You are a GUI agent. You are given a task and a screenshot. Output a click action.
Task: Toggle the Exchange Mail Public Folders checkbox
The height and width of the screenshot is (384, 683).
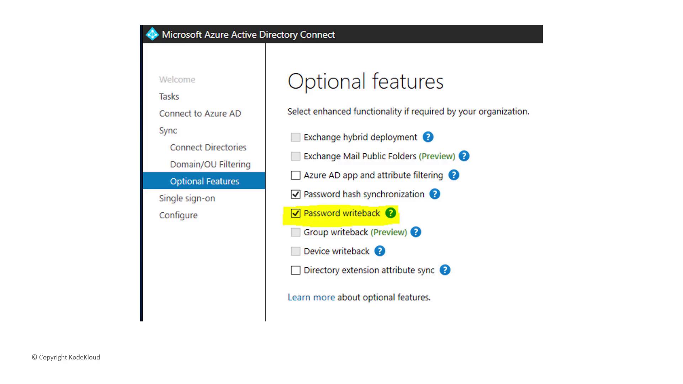point(295,156)
